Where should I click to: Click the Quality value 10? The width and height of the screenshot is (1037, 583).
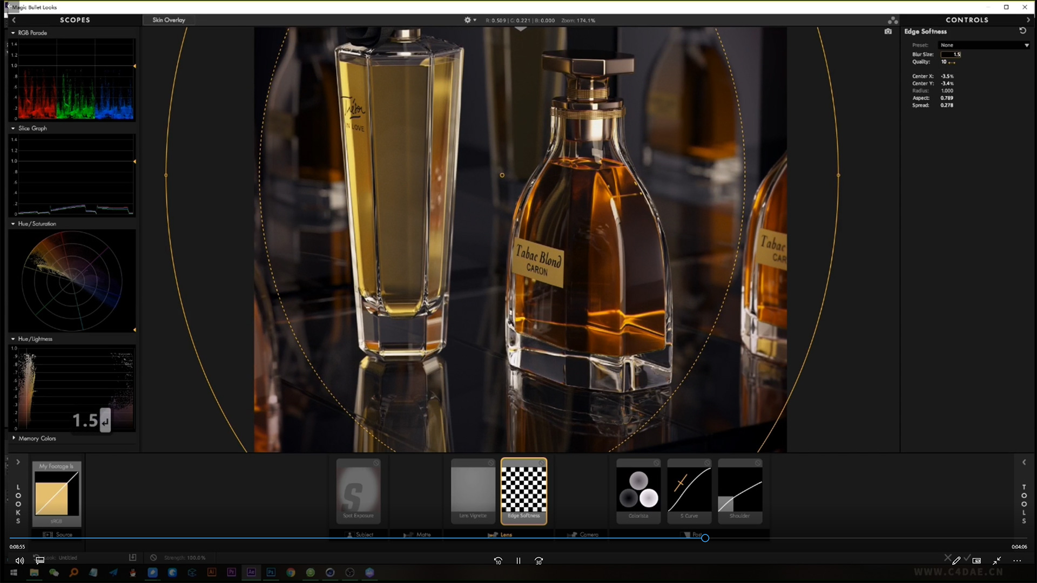tap(944, 62)
